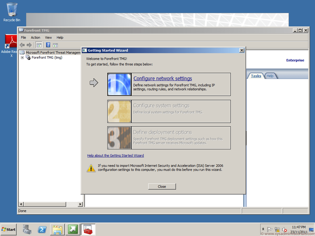The height and width of the screenshot is (236, 315).
Task: Click the Configure network settings step 1 image
Action: pyautogui.click(x=119, y=84)
